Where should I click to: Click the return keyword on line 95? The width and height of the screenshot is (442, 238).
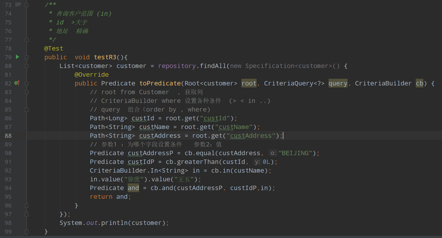pos(101,197)
